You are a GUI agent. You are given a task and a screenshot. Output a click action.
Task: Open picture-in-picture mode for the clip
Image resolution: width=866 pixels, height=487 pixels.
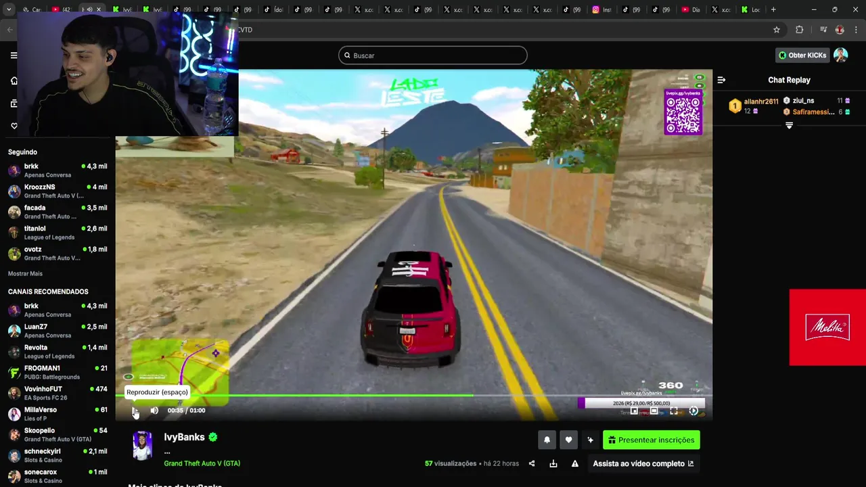[x=634, y=411]
